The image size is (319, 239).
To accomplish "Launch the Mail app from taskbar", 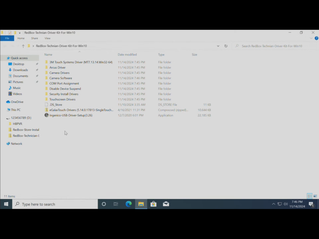I will coord(166,204).
